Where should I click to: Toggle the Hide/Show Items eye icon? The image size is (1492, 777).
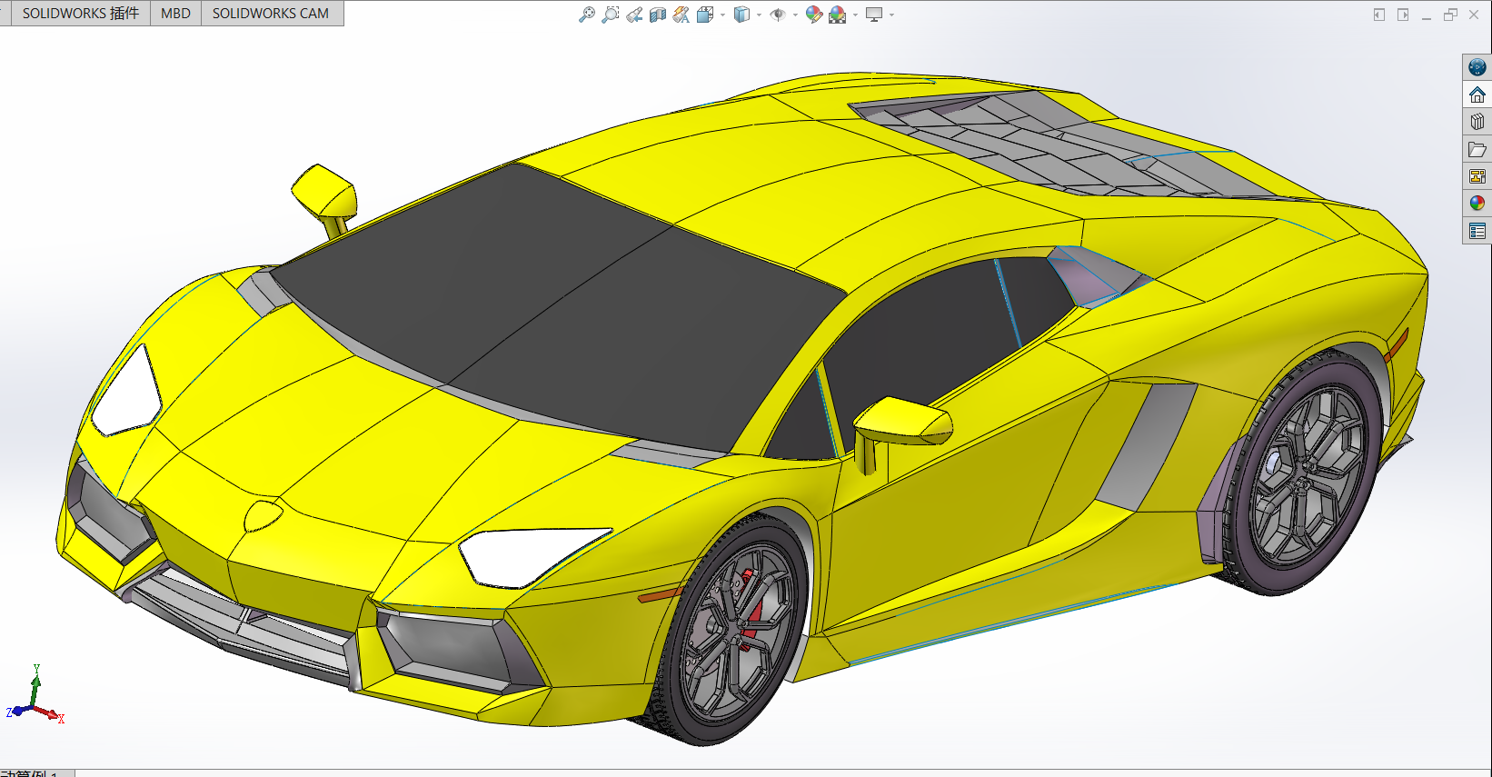point(778,15)
